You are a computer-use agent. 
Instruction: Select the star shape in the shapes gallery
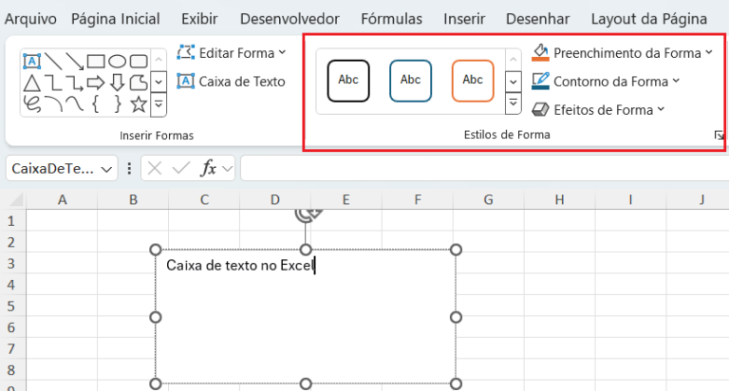pyautogui.click(x=138, y=103)
